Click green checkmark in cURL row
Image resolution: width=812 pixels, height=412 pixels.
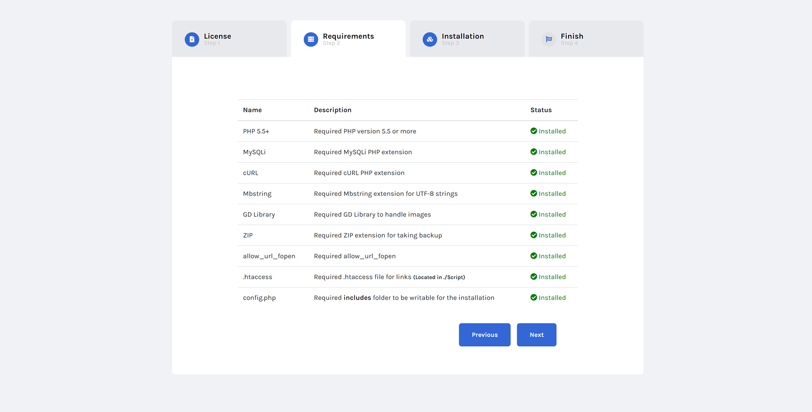click(x=534, y=172)
